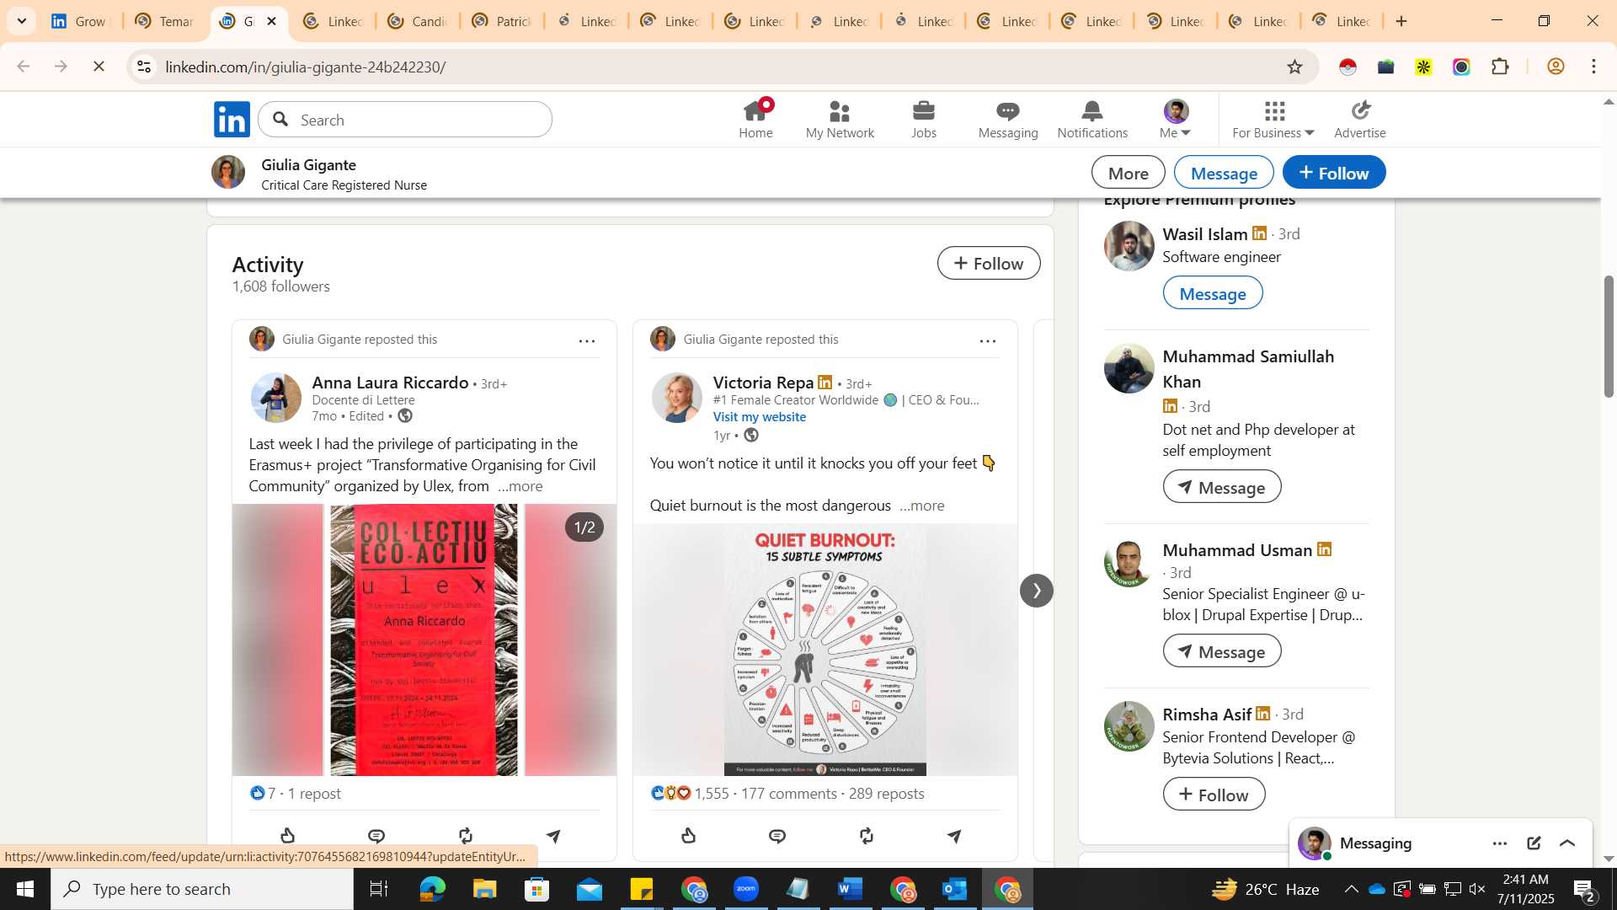Open Victoria Repa's profile name link
Viewport: 1617px width, 910px height.
pyautogui.click(x=763, y=383)
